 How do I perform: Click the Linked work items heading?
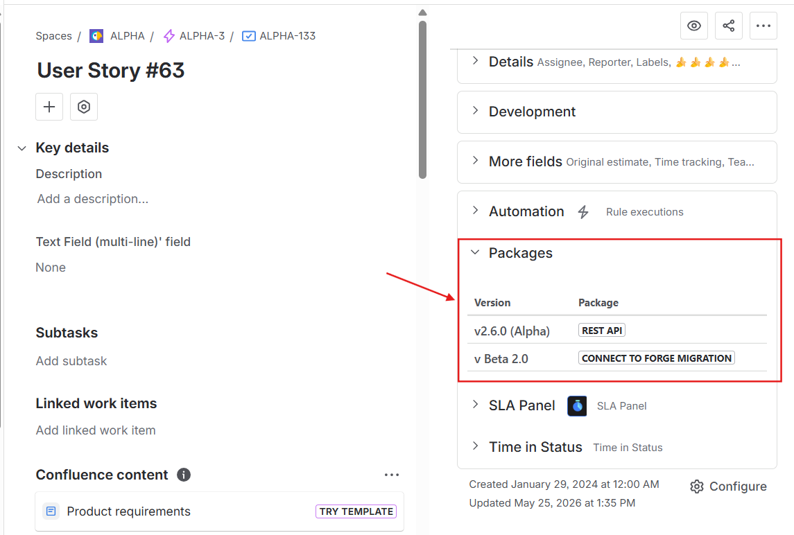click(96, 403)
